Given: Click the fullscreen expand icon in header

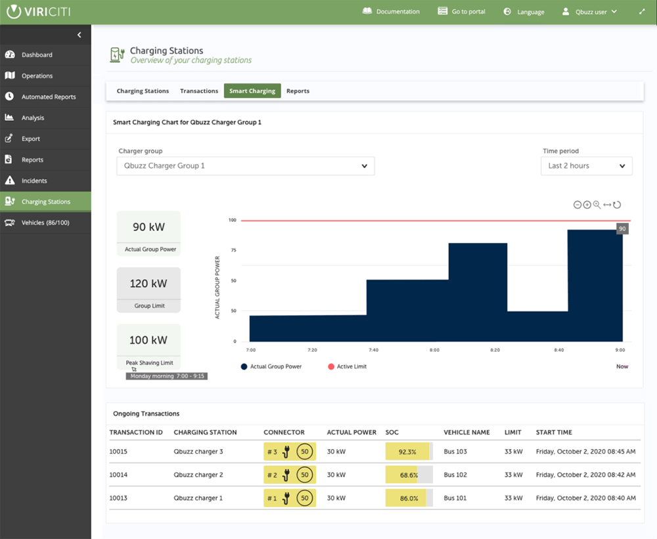Looking at the screenshot, I should 641,12.
